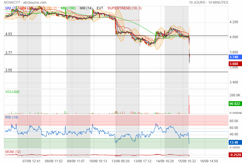The image size is (242, 164).
Task: Click the VOLUME panel label
Action: click(x=12, y=92)
